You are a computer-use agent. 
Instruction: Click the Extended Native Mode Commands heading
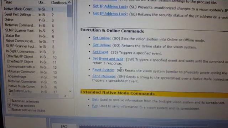(117, 93)
